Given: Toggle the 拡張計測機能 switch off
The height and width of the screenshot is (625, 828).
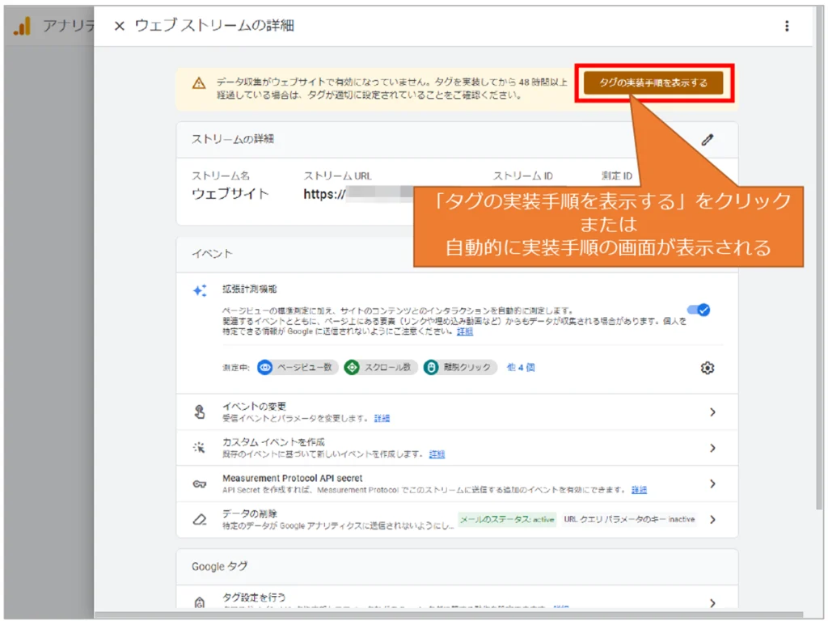Looking at the screenshot, I should pyautogui.click(x=698, y=310).
